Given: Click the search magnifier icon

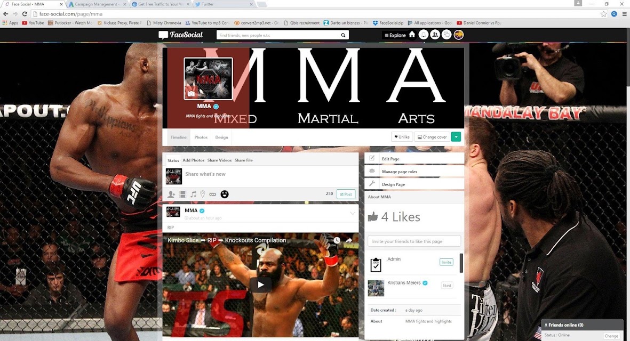Looking at the screenshot, I should tap(343, 35).
